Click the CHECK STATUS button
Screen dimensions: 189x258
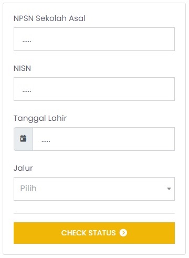(94, 233)
